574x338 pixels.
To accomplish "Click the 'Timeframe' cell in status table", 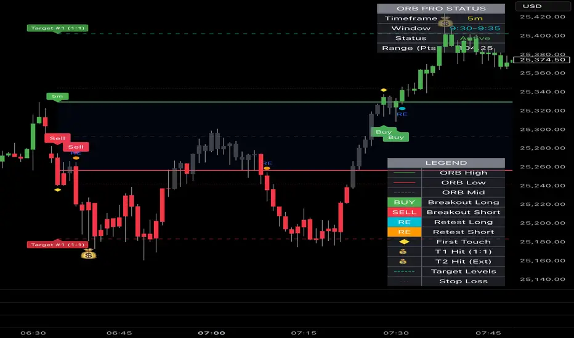I will 411,18.
